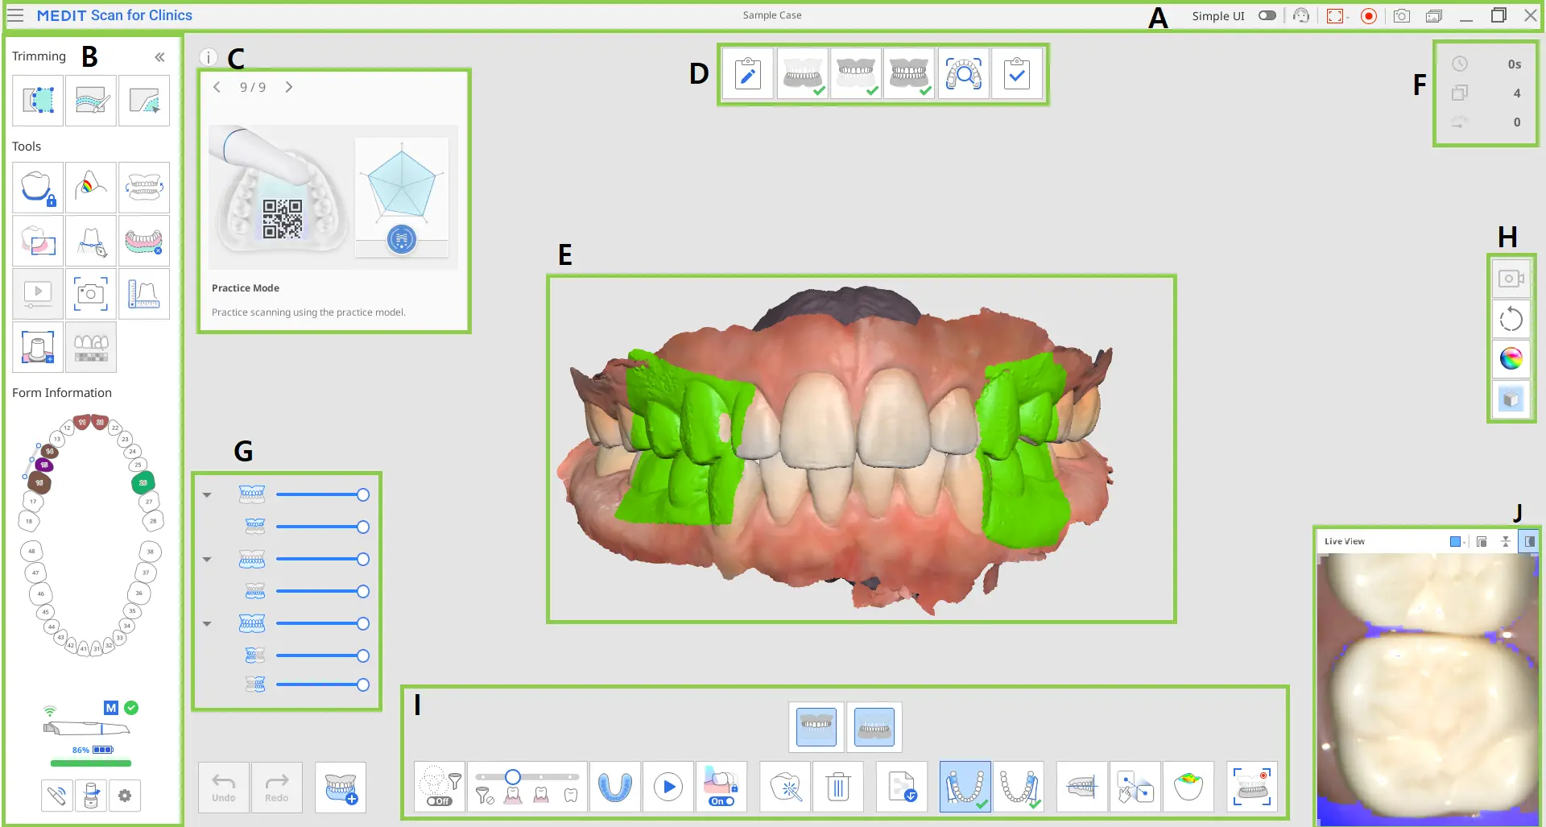Click the play scan button

[x=668, y=788]
